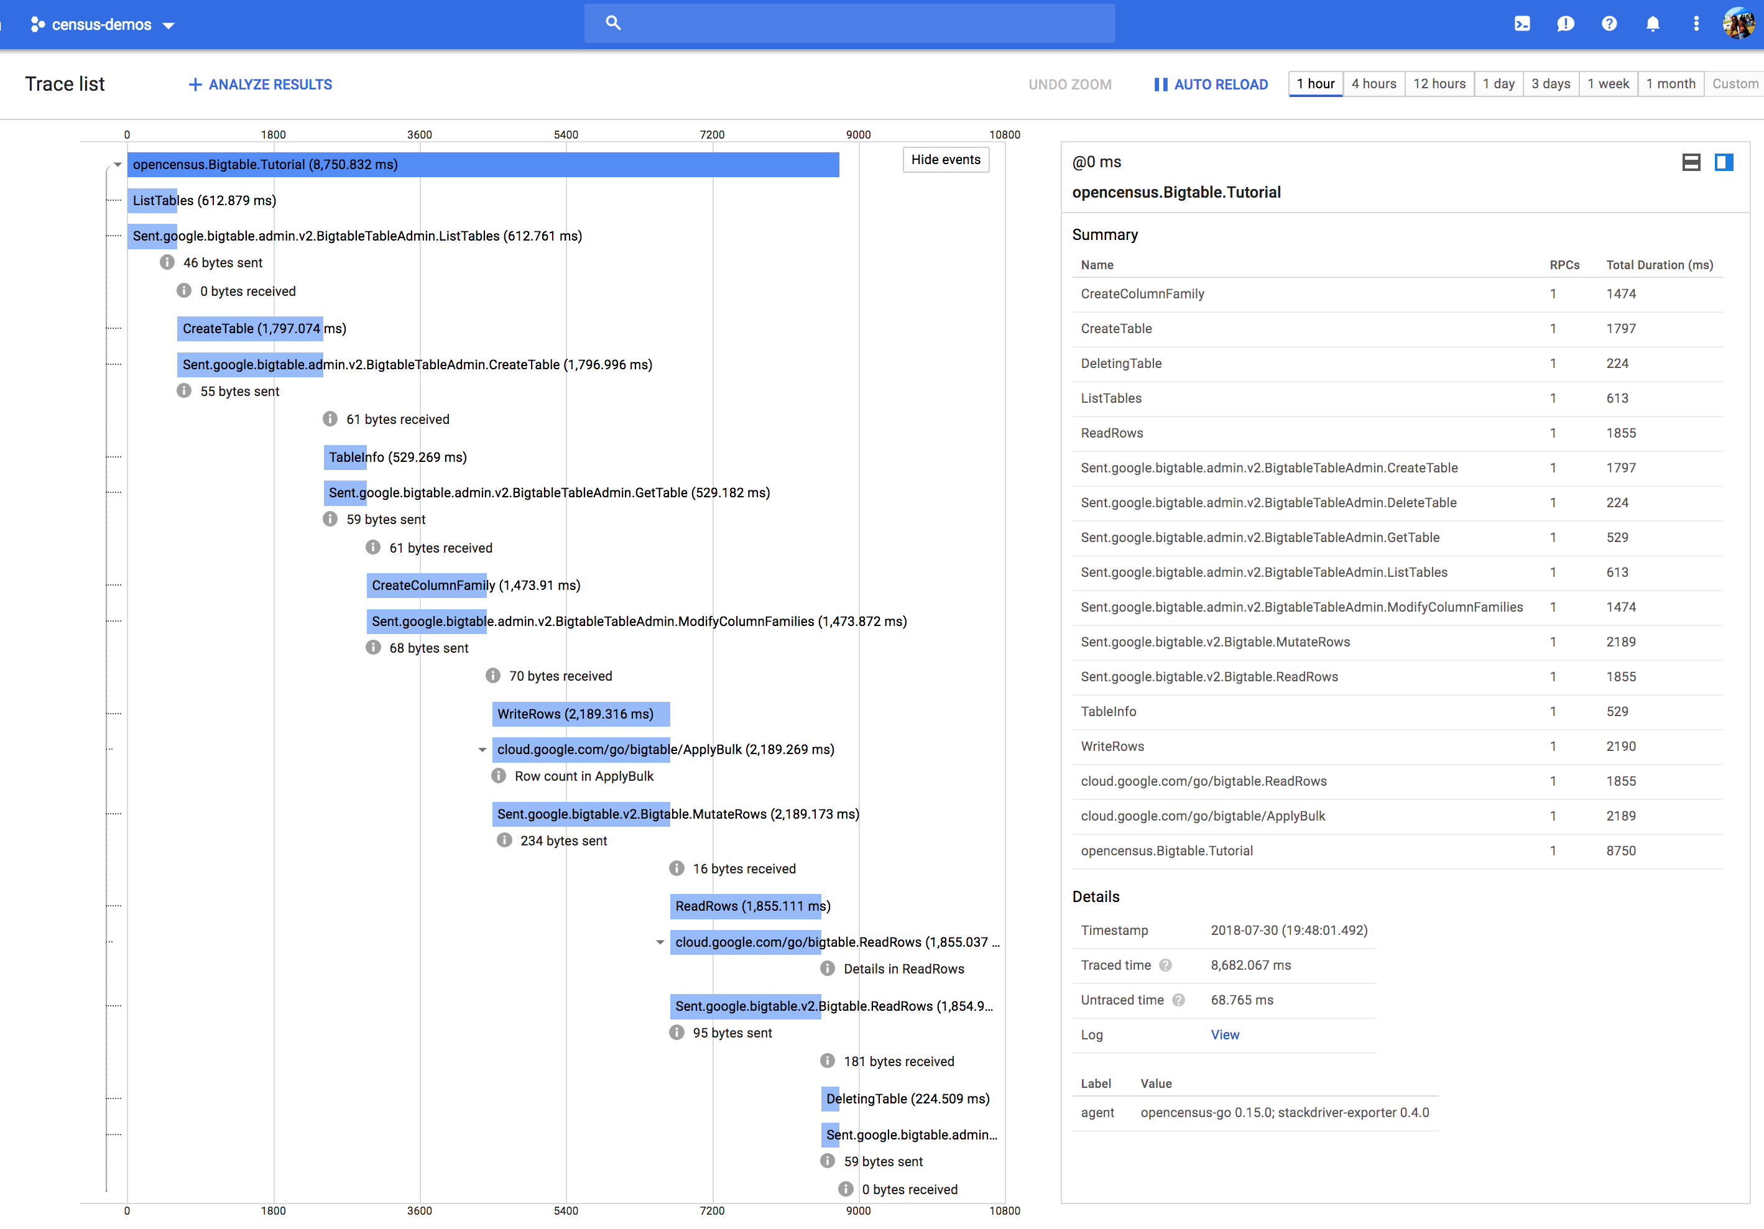This screenshot has width=1764, height=1229.
Task: Switch details pane to side layout icon
Action: pos(1724,162)
